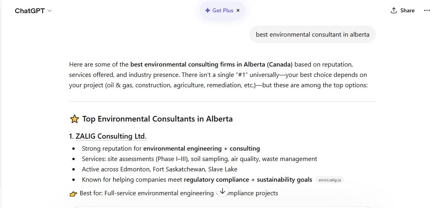Click the star emoji beside the heading
The image size is (437, 208).
point(74,119)
